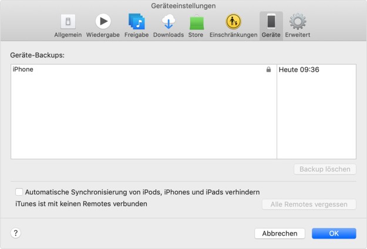Viewport: 367px width, 249px height.
Task: Click the Heute 09:36 backup date
Action: pyautogui.click(x=299, y=70)
